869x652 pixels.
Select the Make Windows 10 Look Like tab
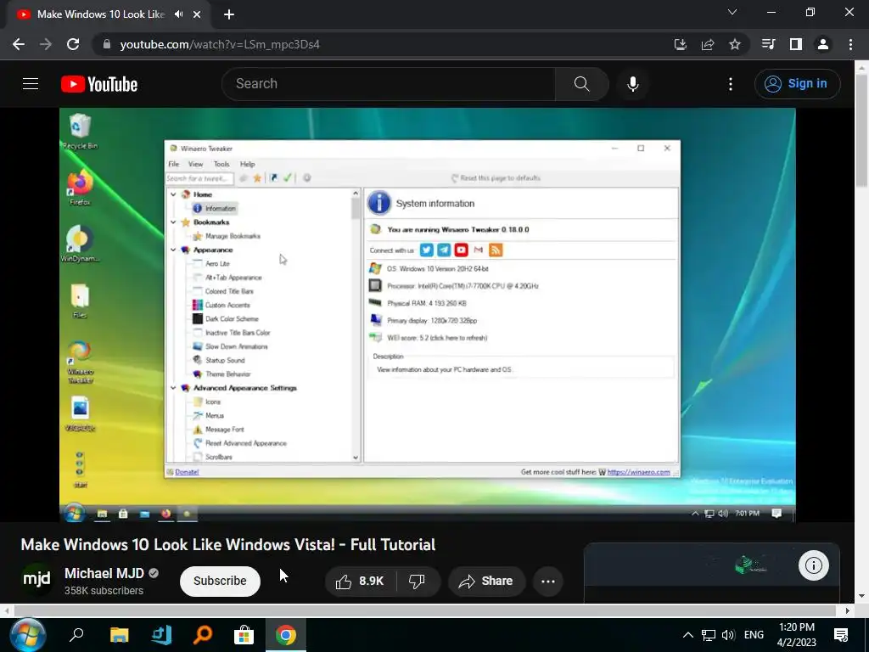pos(101,14)
